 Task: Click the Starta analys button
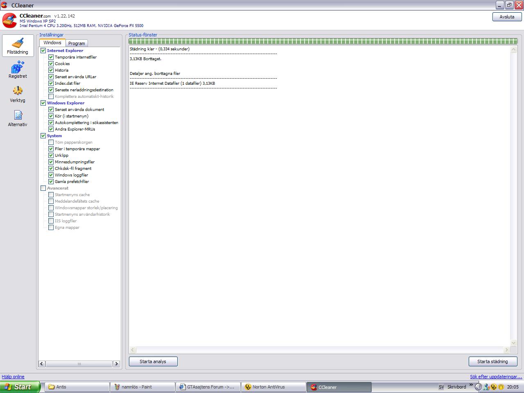click(153, 361)
